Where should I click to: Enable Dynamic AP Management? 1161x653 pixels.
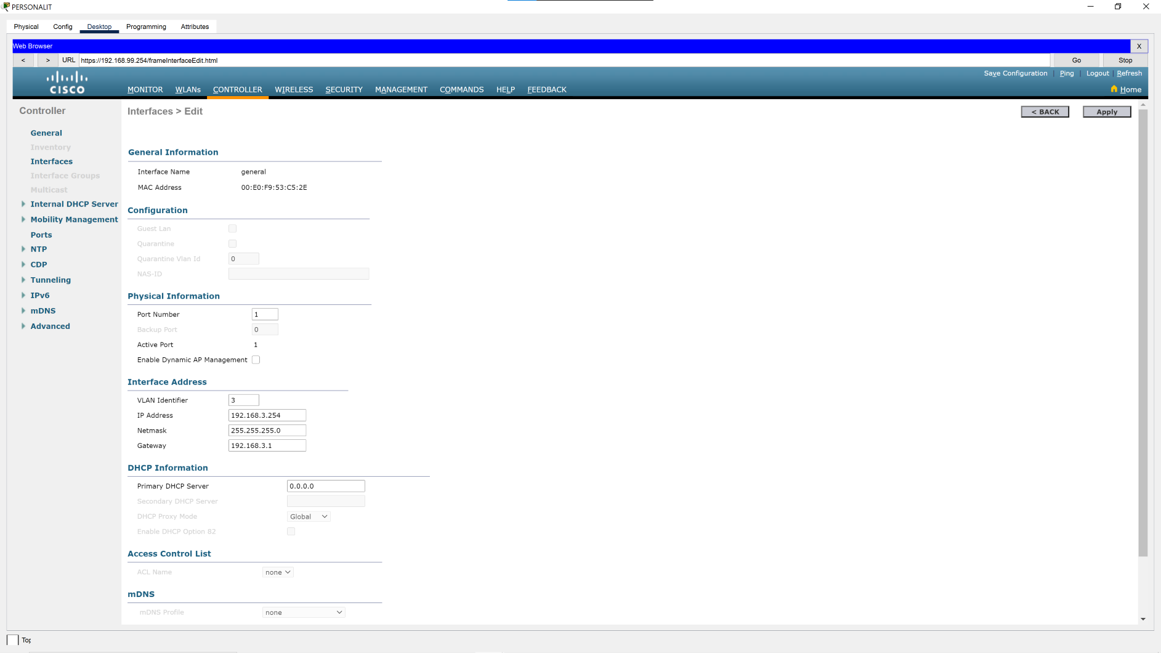(x=256, y=360)
